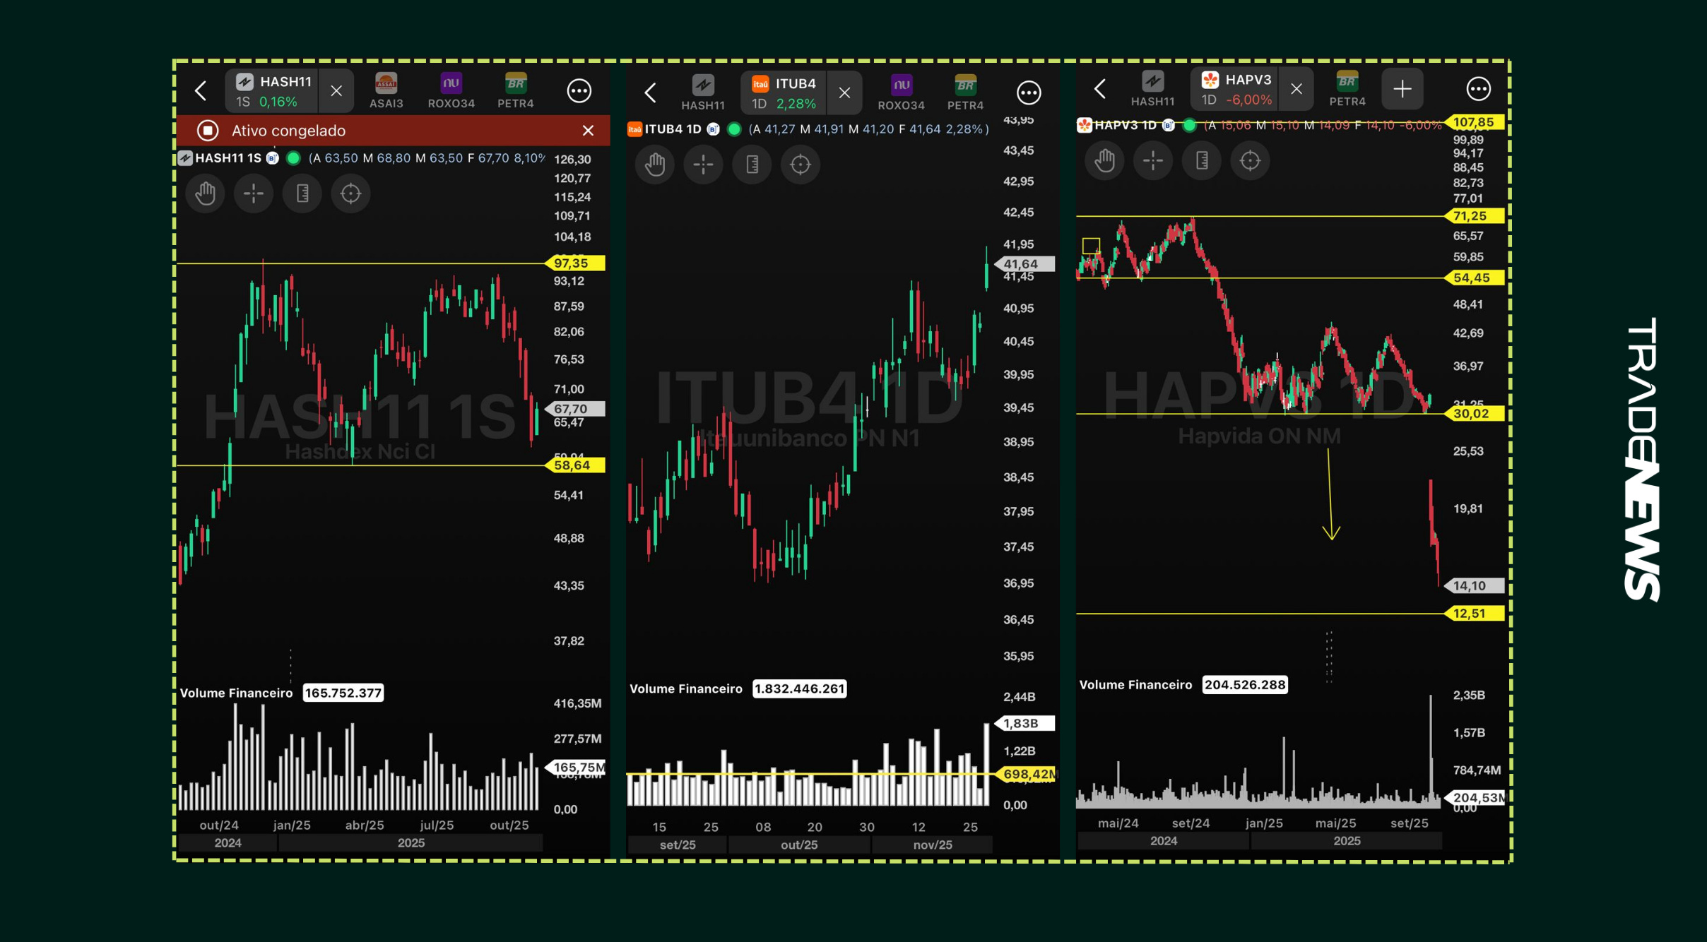Toggle green status dot beside ITUB4 1D
Image resolution: width=1707 pixels, height=942 pixels.
point(734,129)
